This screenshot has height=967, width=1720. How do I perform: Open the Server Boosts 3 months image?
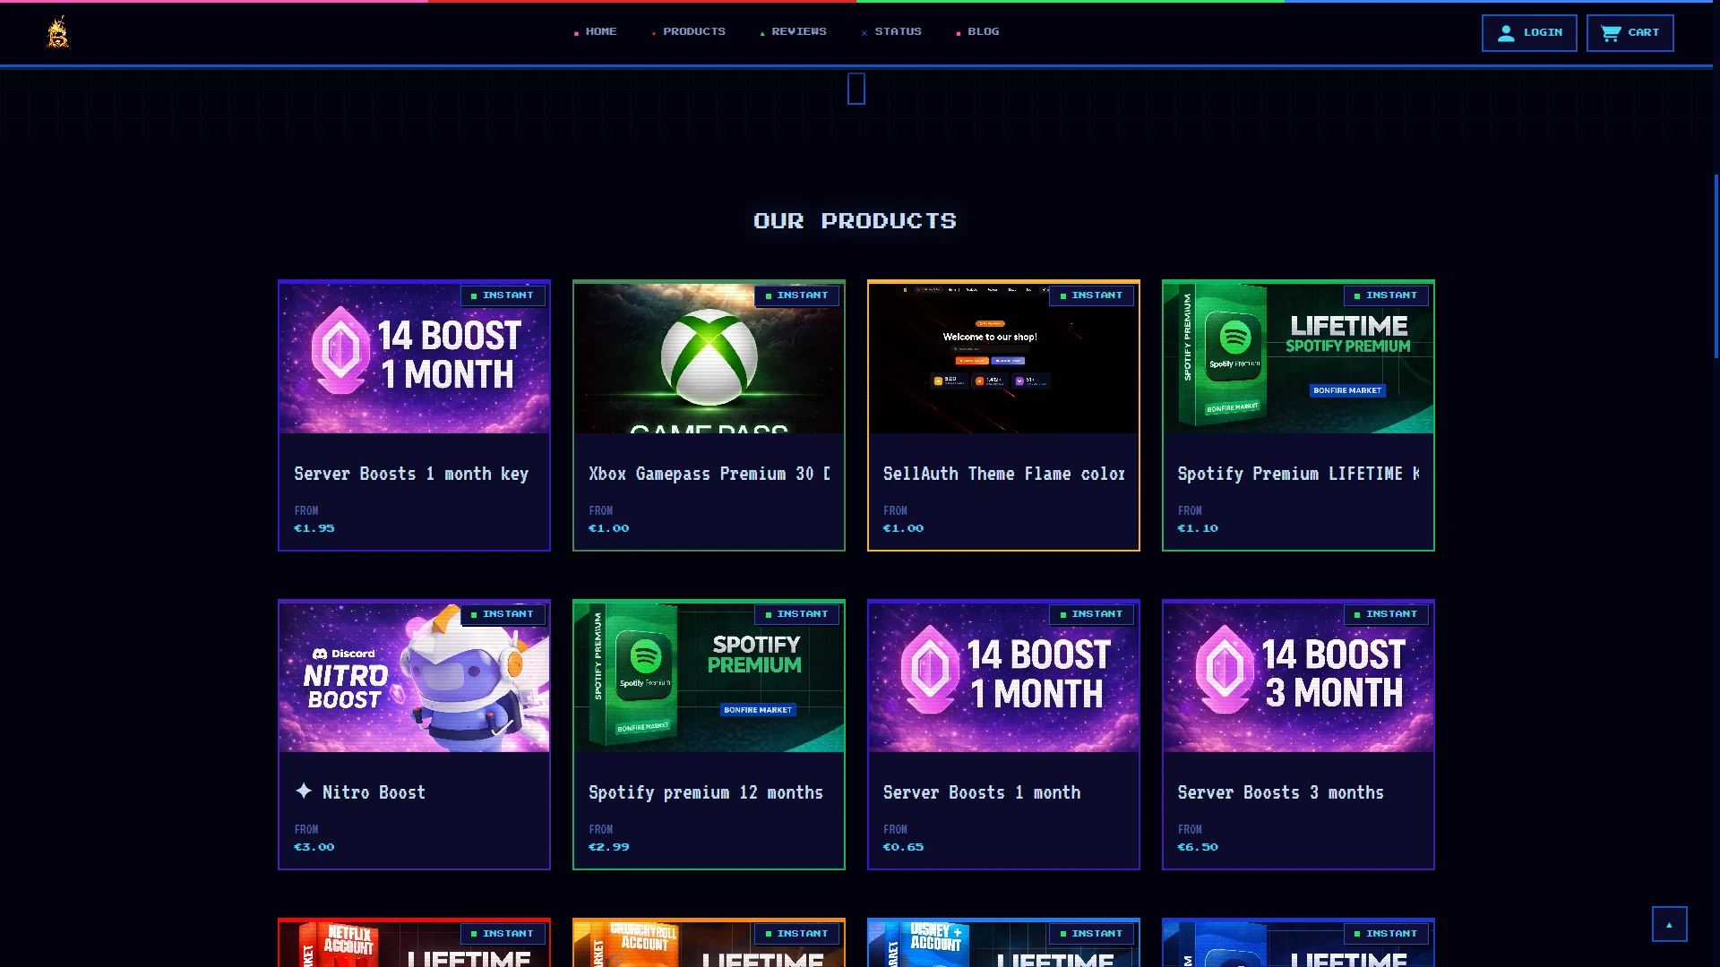1298,677
